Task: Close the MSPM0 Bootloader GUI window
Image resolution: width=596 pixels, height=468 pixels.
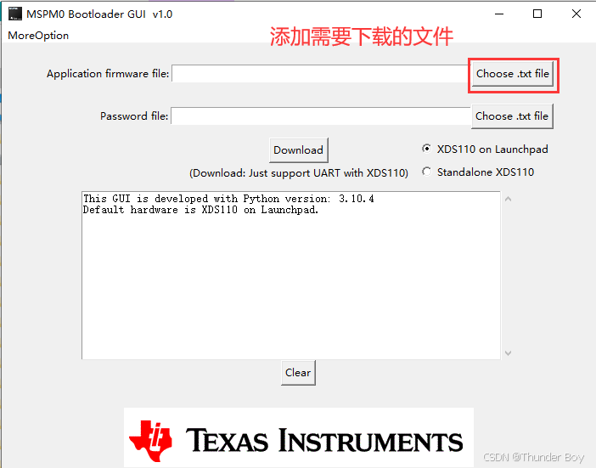Action: (x=576, y=14)
